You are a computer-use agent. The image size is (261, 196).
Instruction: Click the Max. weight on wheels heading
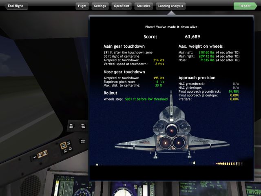[201, 46]
